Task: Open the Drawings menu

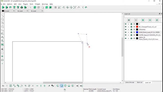Action: pyautogui.click(x=45, y=4)
